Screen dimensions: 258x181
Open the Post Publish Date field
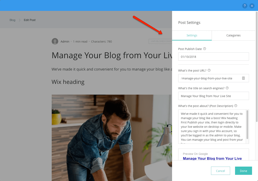coord(213,57)
